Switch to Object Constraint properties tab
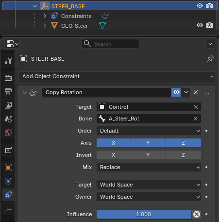This screenshot has width=219, height=222. point(8,195)
